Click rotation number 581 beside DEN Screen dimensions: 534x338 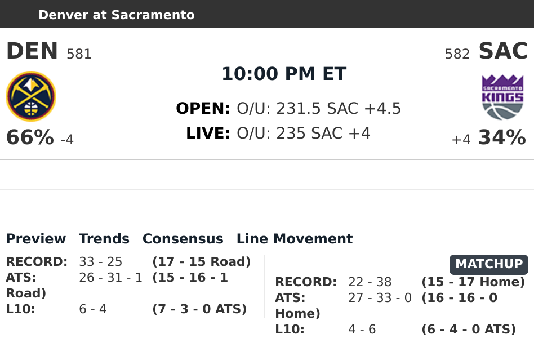pyautogui.click(x=79, y=54)
